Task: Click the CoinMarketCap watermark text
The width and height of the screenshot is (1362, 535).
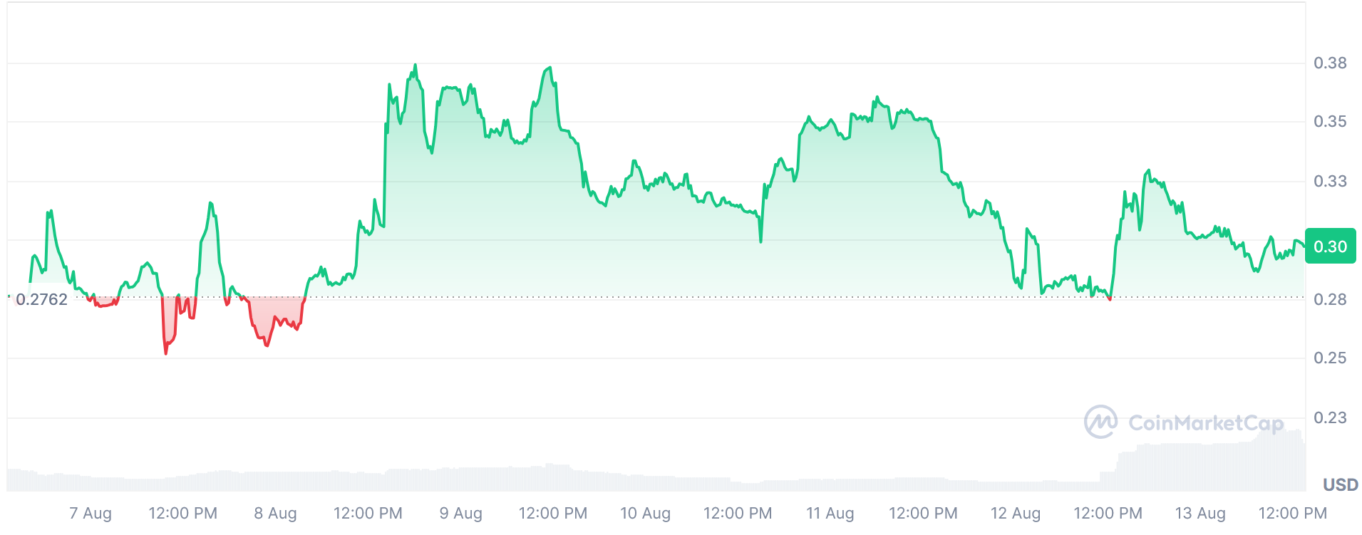Action: (x=1206, y=423)
